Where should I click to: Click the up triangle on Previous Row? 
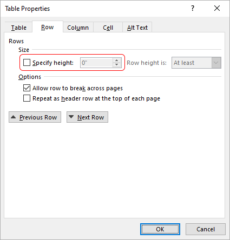pyautogui.click(x=14, y=117)
